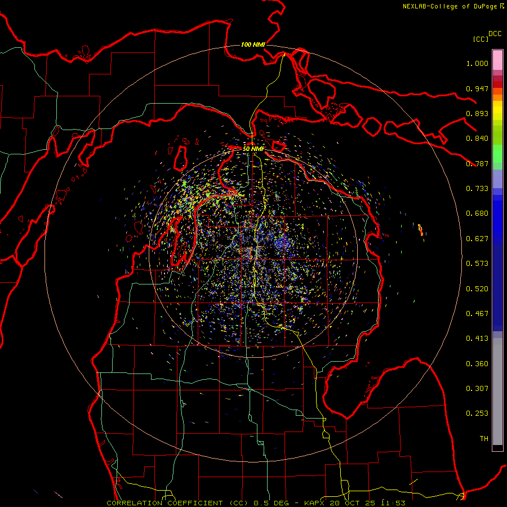Click the 0.787 color scale value
The image size is (507, 507).
point(477,163)
